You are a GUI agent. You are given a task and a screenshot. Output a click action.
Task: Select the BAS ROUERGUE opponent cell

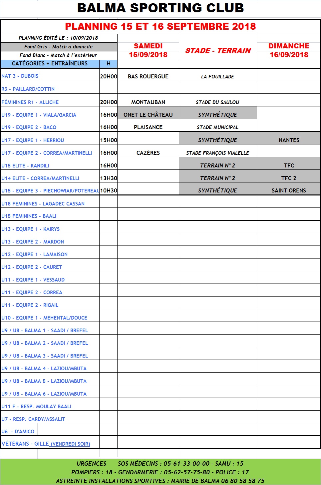(x=148, y=76)
